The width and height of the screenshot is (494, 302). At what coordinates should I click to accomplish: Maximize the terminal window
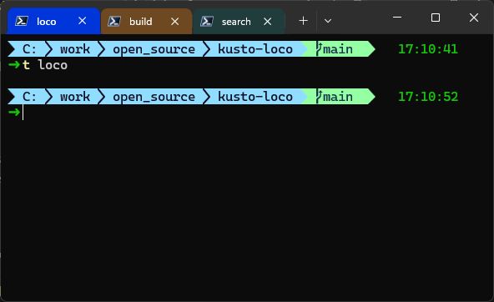click(x=436, y=18)
